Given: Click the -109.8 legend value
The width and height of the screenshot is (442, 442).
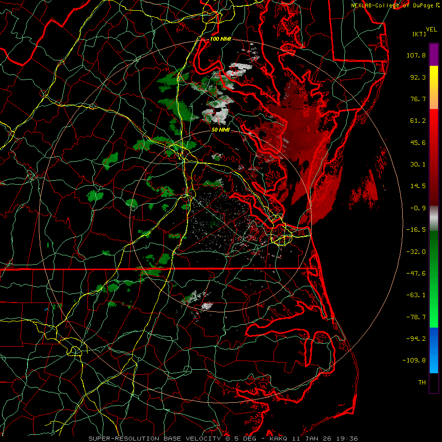Looking at the screenshot, I should pos(414,360).
